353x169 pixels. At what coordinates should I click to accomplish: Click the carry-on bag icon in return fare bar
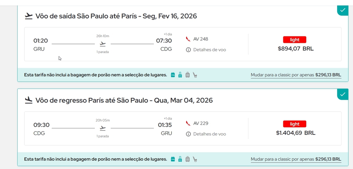(180, 159)
